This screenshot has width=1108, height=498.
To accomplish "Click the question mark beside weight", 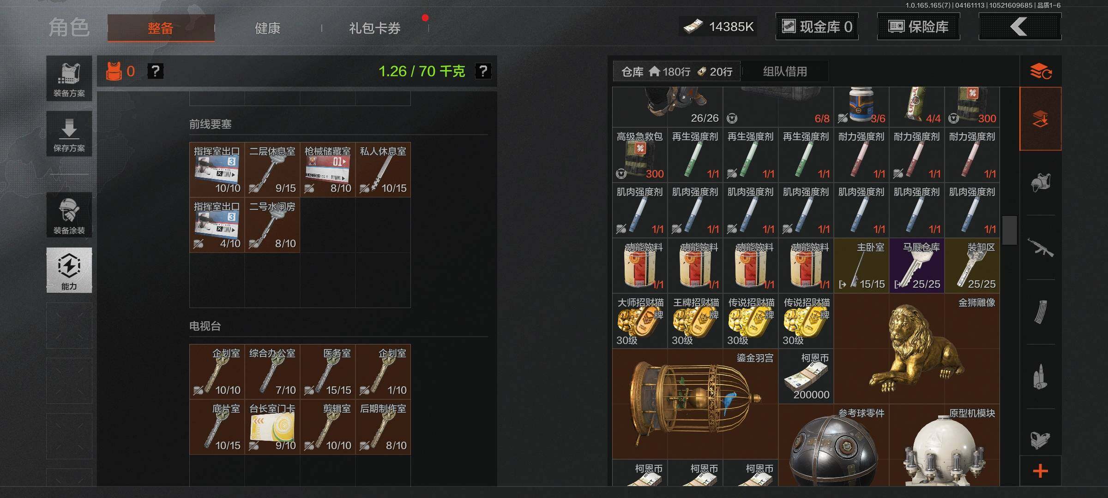I will click(x=483, y=71).
